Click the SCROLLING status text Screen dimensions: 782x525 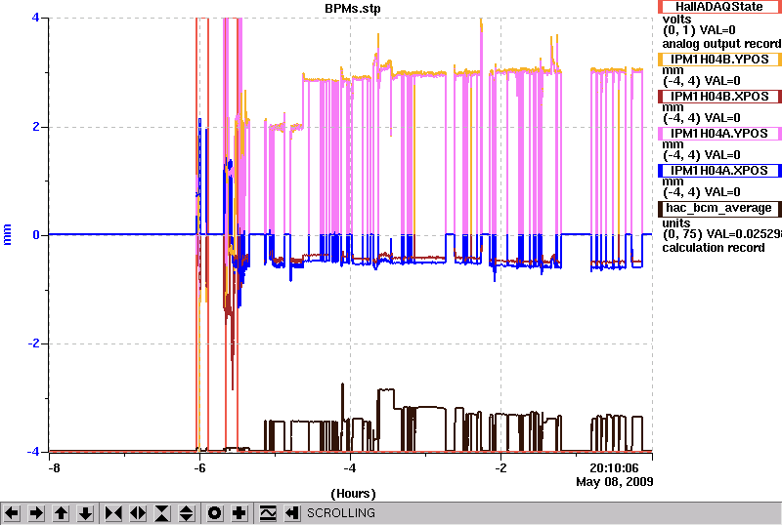pos(340,513)
